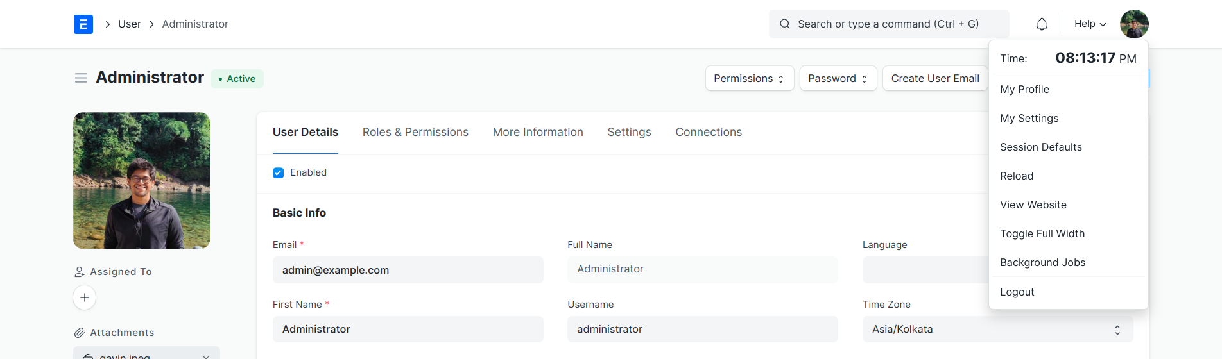
Task: Click the large profile photo
Action: coord(141,181)
